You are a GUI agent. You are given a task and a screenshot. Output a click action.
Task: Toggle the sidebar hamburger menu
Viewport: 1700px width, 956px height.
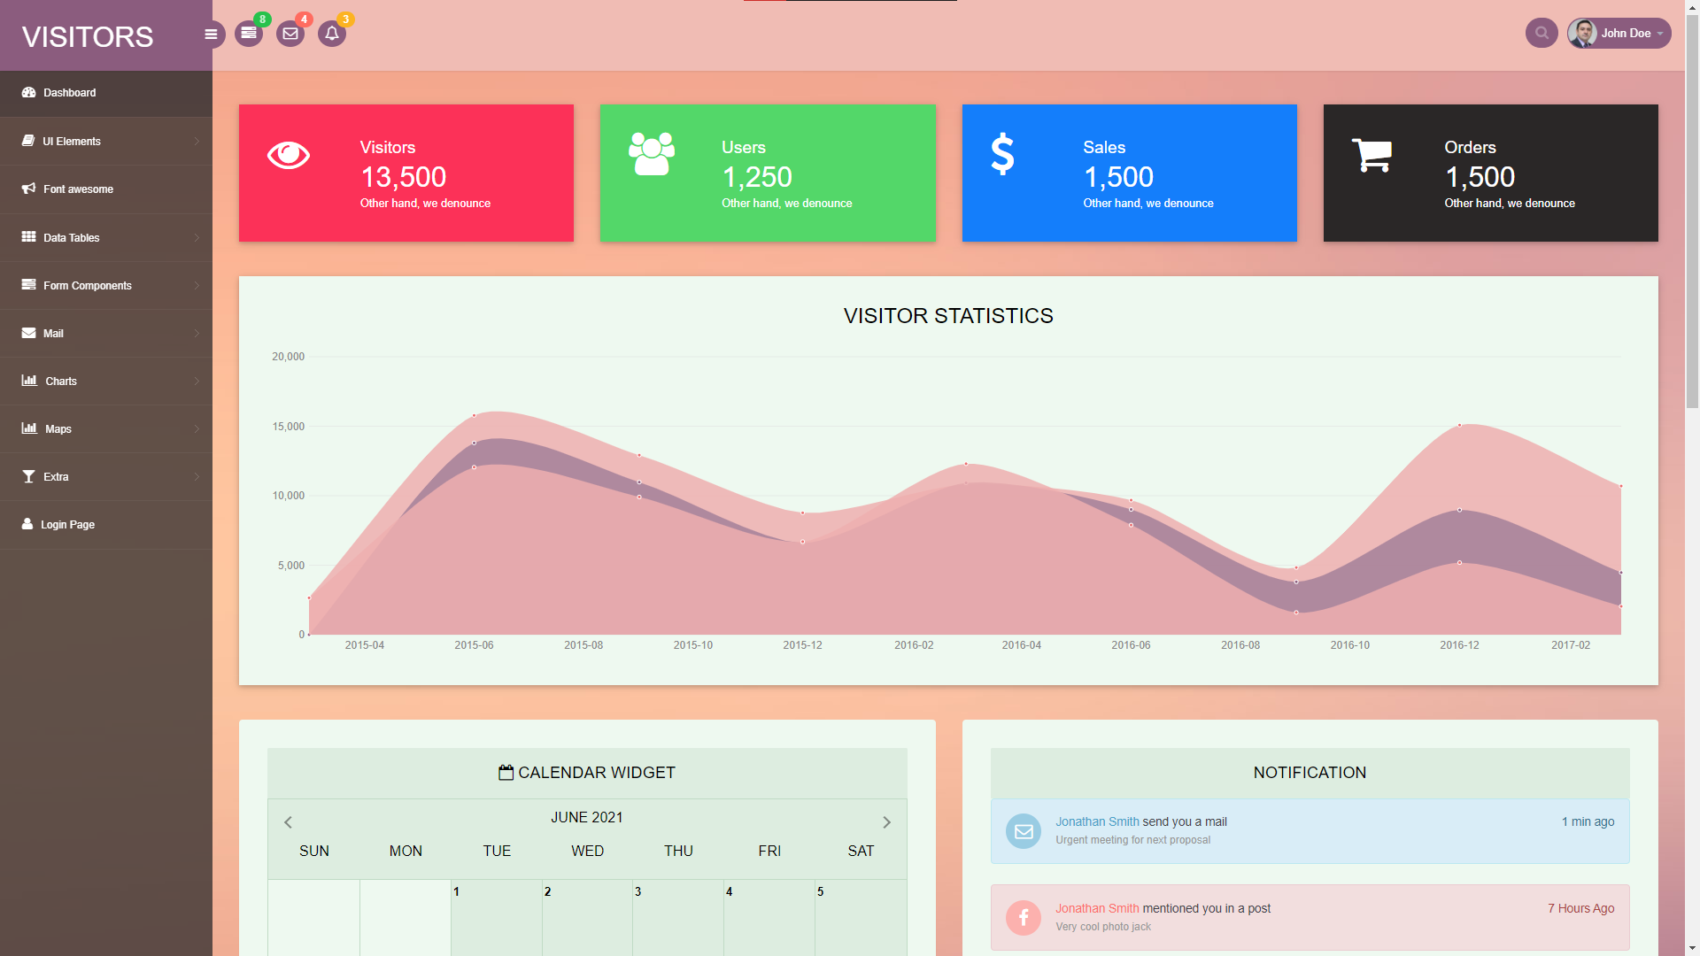[x=211, y=34]
